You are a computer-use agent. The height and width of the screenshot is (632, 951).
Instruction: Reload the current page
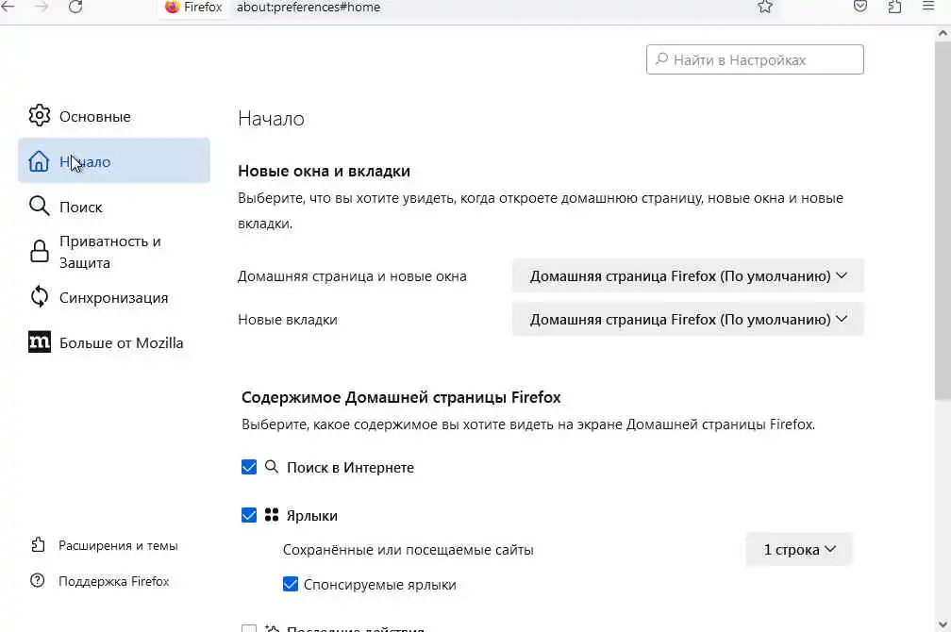[75, 7]
